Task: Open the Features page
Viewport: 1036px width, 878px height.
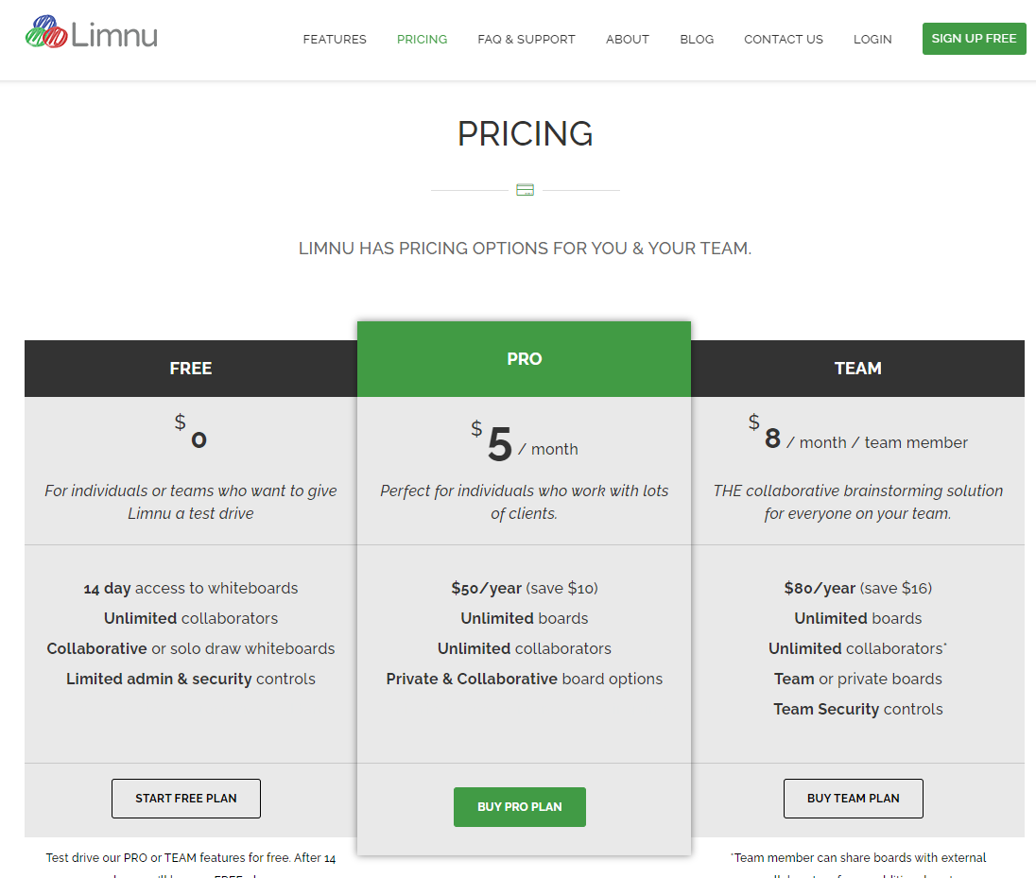Action: coord(335,40)
